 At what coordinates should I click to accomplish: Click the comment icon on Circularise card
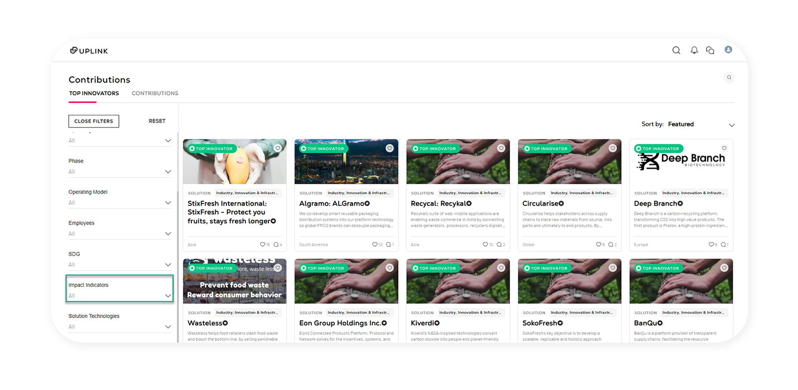coord(610,245)
